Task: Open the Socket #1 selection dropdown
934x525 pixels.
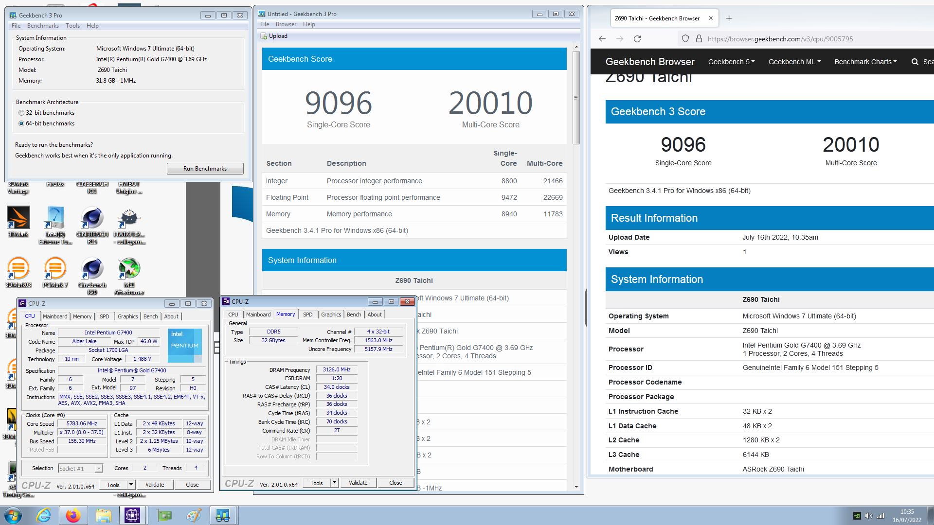Action: (x=99, y=469)
